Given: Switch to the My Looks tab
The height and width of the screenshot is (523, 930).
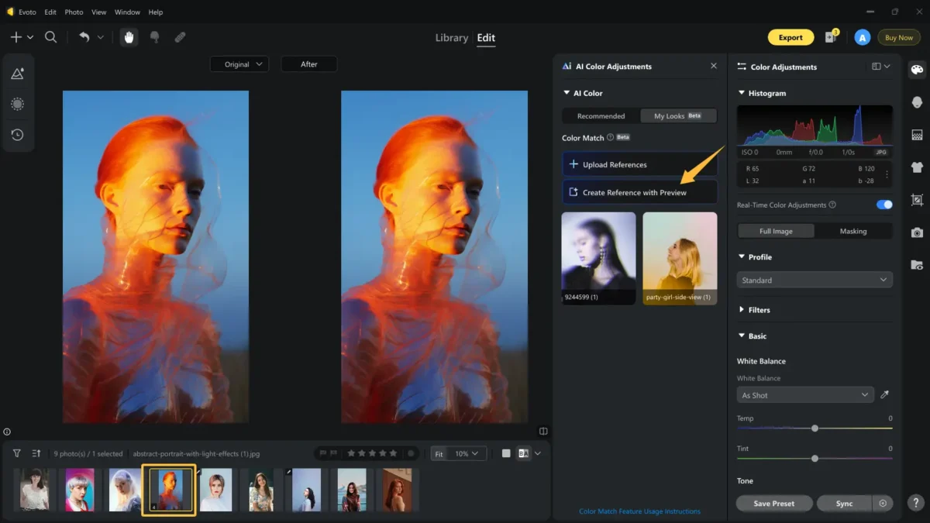Looking at the screenshot, I should [x=678, y=116].
